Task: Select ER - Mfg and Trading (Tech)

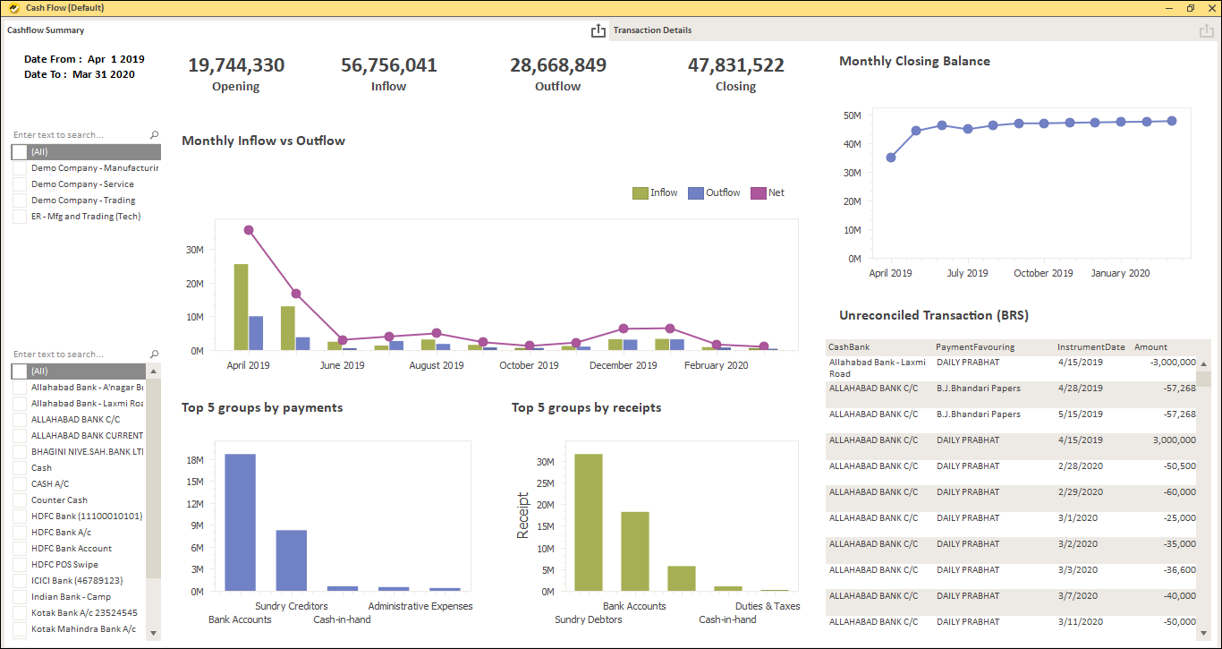Action: (20, 216)
